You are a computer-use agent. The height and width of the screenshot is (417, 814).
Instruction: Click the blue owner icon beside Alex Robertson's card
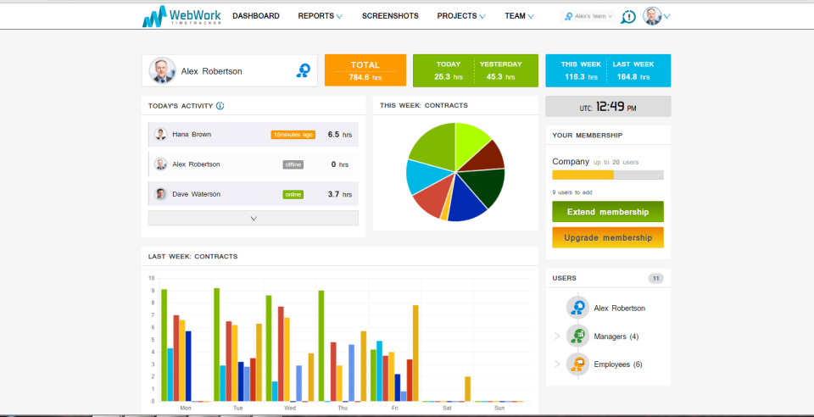[304, 70]
